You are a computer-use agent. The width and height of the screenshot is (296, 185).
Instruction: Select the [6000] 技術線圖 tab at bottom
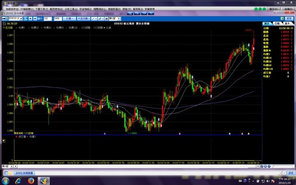(x=24, y=173)
